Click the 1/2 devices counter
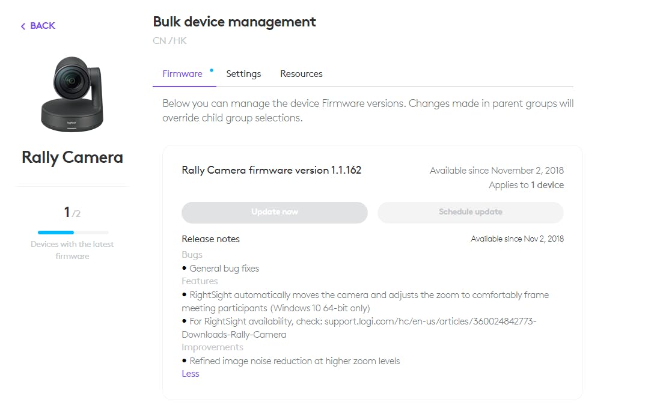The height and width of the screenshot is (420, 660). 72,212
